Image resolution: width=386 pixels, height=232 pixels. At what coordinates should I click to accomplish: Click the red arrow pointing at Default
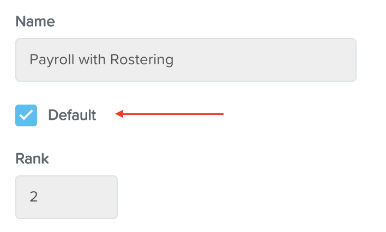click(x=170, y=114)
